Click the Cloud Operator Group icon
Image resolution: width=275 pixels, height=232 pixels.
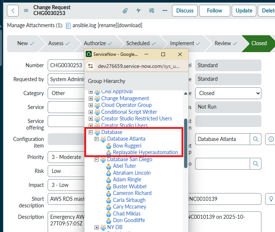[97, 105]
